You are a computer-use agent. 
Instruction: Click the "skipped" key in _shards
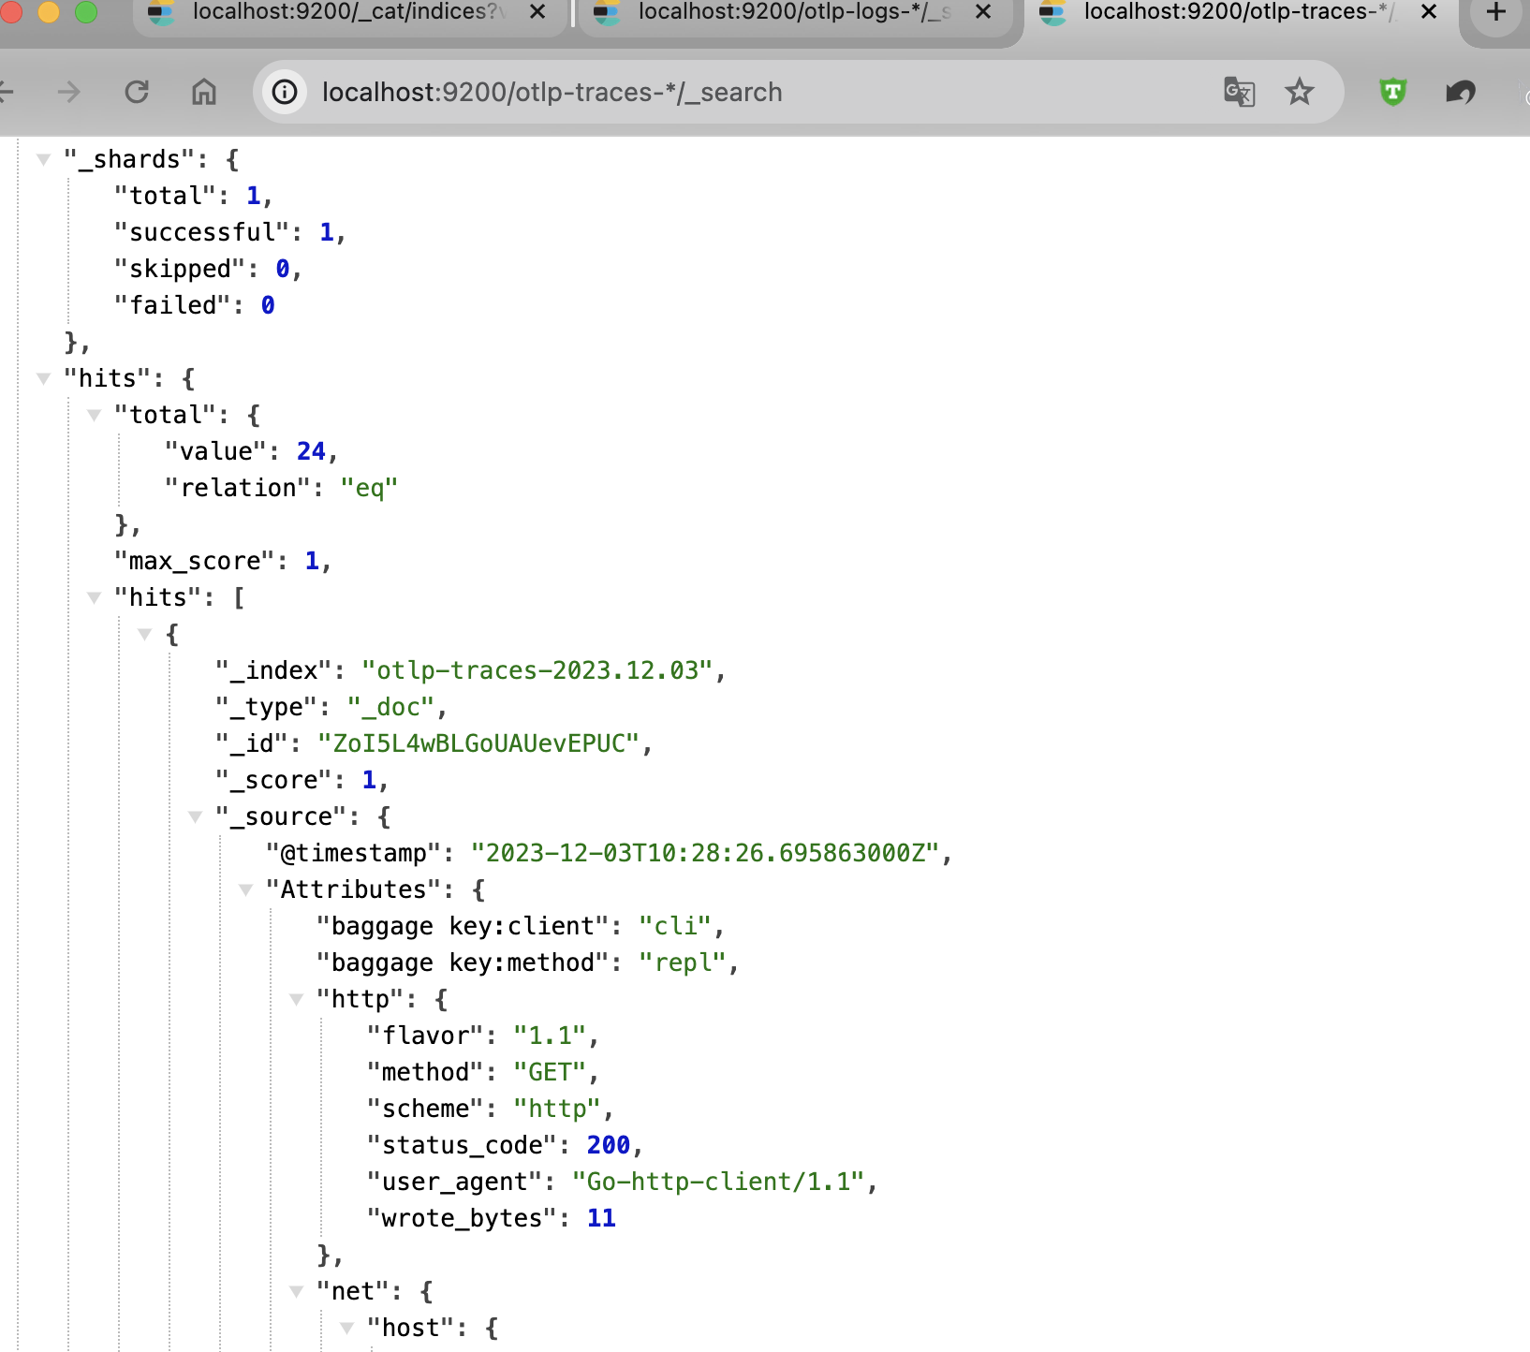(180, 269)
